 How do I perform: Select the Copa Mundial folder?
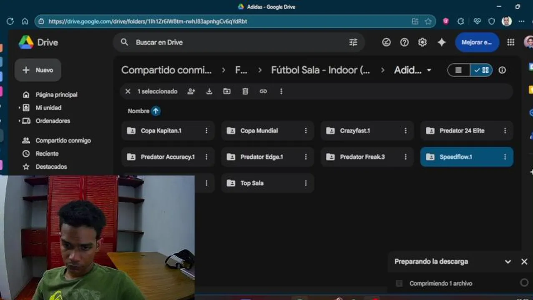267,130
